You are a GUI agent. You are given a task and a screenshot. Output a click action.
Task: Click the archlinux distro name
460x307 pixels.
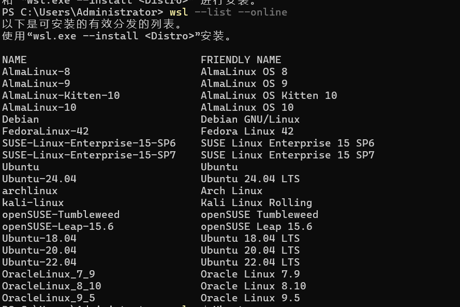pyautogui.click(x=30, y=191)
